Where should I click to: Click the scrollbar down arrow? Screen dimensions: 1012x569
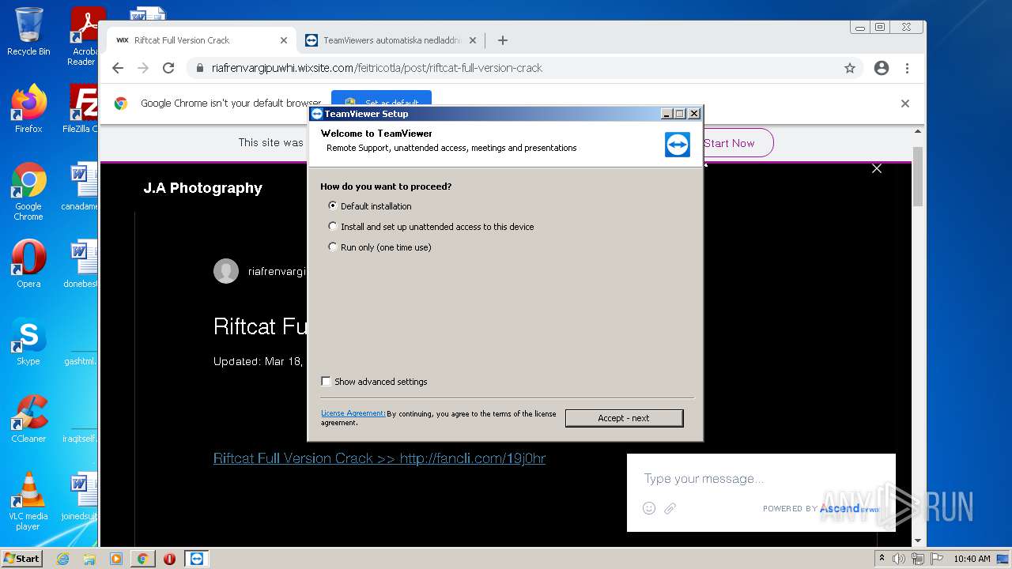click(918, 541)
